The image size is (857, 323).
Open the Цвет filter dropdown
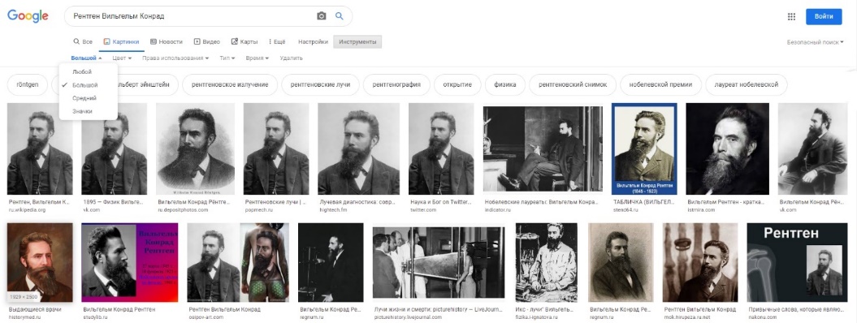pos(122,58)
